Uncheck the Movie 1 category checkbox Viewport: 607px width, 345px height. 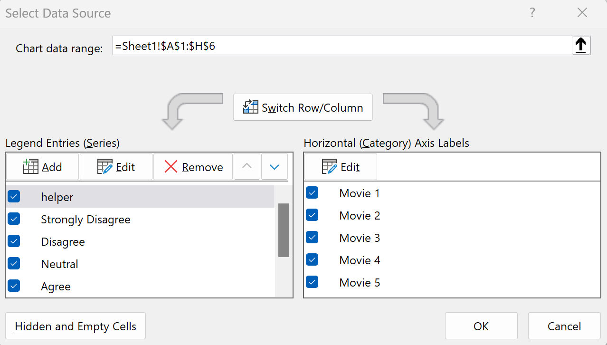pos(312,193)
